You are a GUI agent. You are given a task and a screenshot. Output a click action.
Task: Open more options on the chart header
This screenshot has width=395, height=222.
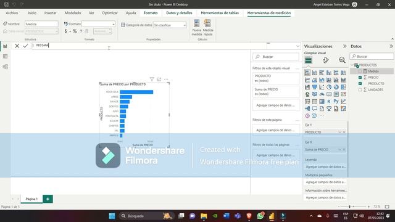(166, 80)
